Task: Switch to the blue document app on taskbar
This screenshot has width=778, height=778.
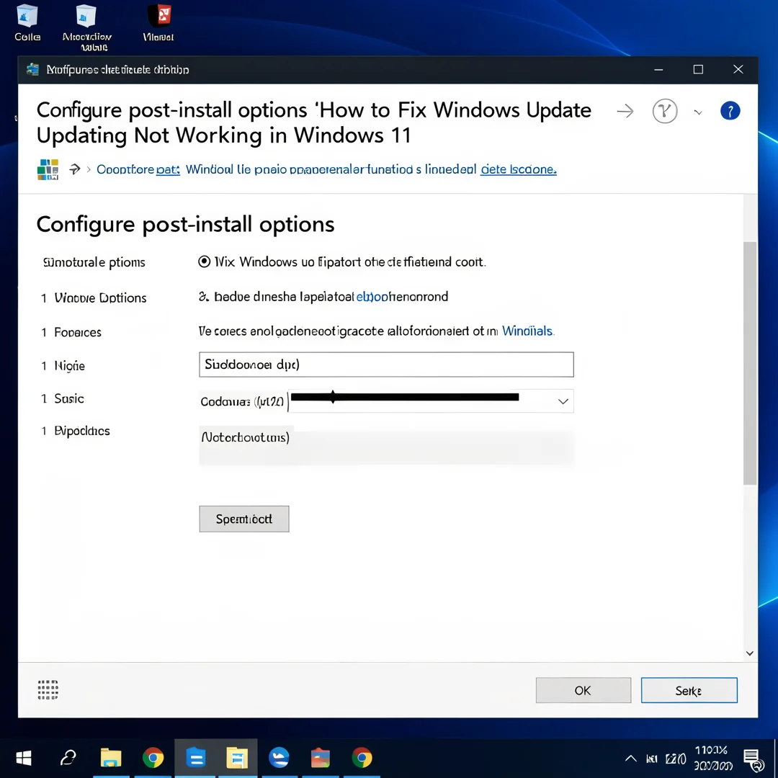Action: (x=195, y=758)
